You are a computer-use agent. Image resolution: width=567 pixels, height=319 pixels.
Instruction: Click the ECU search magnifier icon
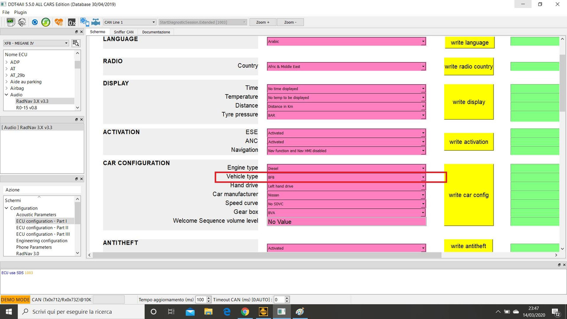(76, 43)
